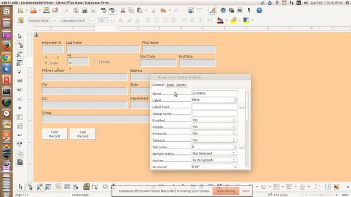Viewport: 351px width, 197px height.
Task: Click the First Record button
Action: point(54,134)
